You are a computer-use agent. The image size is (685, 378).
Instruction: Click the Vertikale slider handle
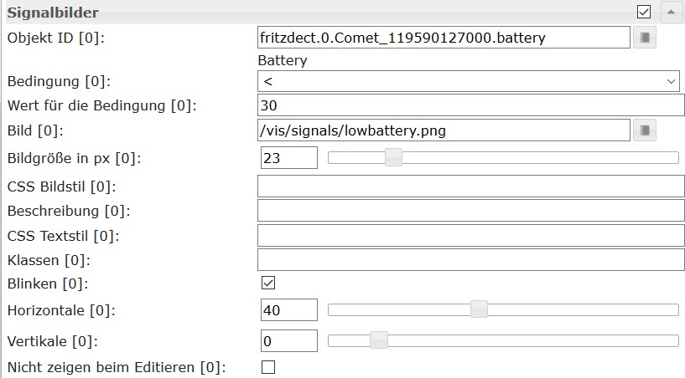click(x=379, y=340)
